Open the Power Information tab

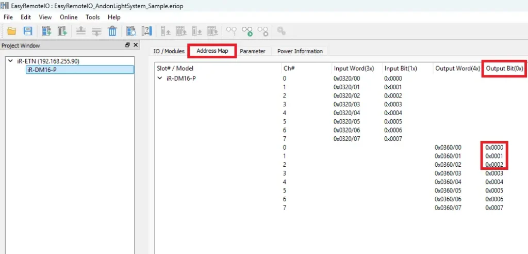coord(300,51)
